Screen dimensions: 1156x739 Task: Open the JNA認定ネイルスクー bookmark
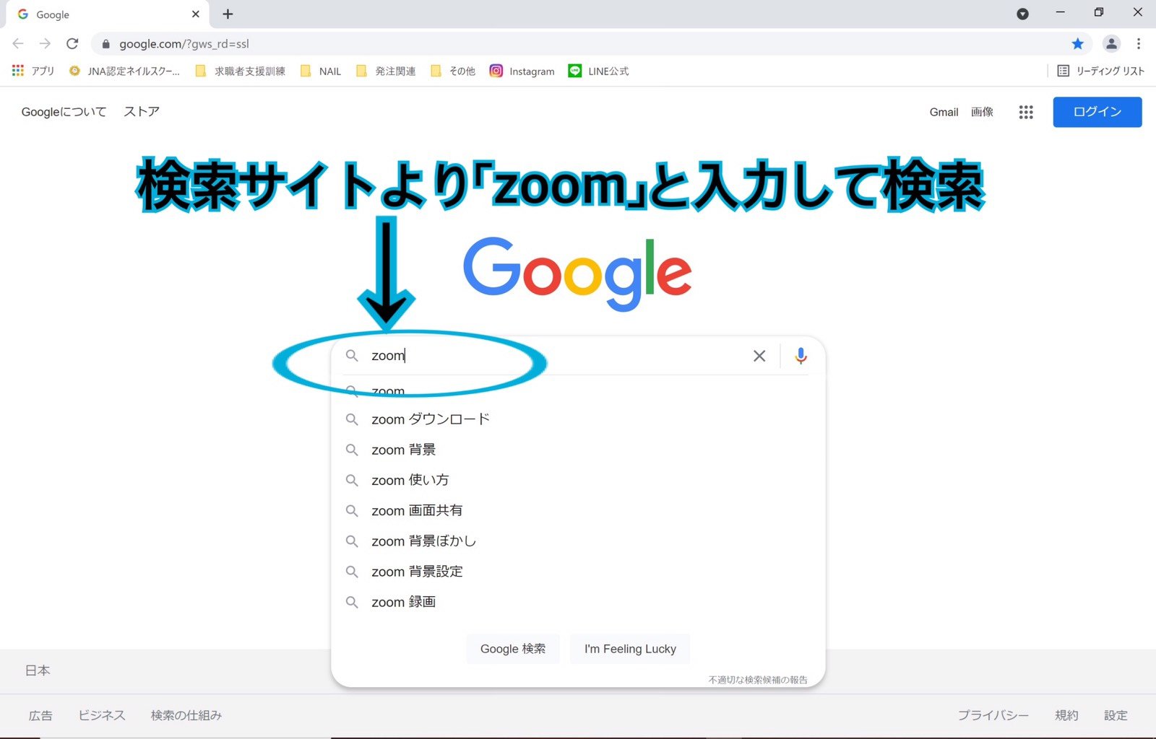pyautogui.click(x=124, y=71)
